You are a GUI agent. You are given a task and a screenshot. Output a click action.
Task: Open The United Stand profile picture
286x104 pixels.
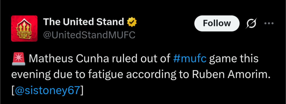click(x=24, y=28)
